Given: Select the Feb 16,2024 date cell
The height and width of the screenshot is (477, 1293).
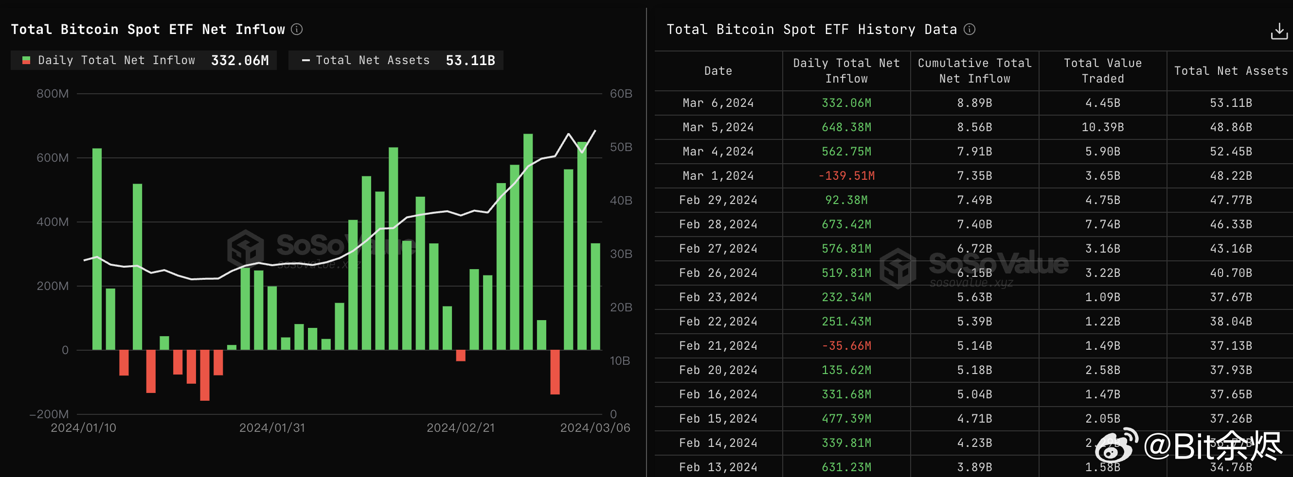Looking at the screenshot, I should (x=718, y=395).
